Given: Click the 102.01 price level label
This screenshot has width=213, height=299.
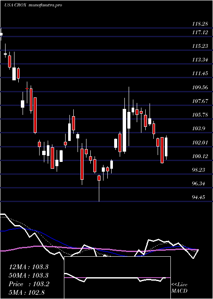Looking at the screenshot, I should click(200, 143).
